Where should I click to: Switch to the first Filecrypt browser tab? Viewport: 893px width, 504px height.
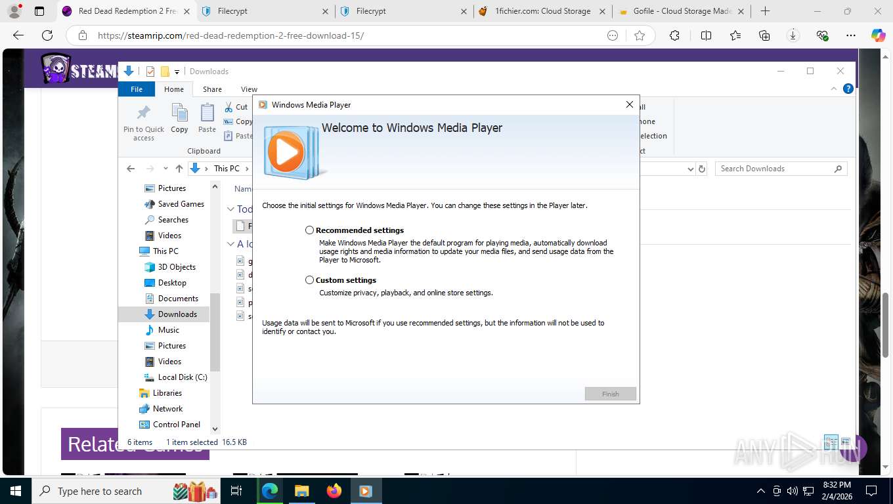266,11
